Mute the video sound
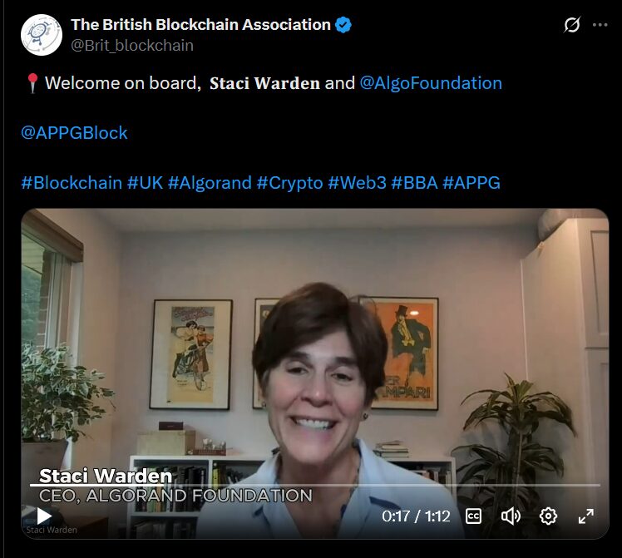The height and width of the screenshot is (558, 622). 511,516
